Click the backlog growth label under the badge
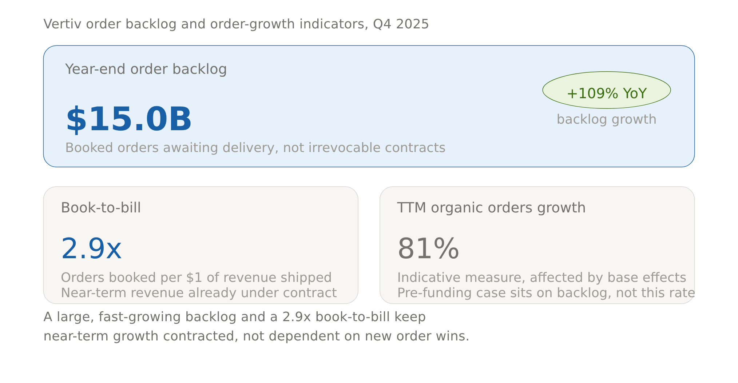 pyautogui.click(x=606, y=119)
